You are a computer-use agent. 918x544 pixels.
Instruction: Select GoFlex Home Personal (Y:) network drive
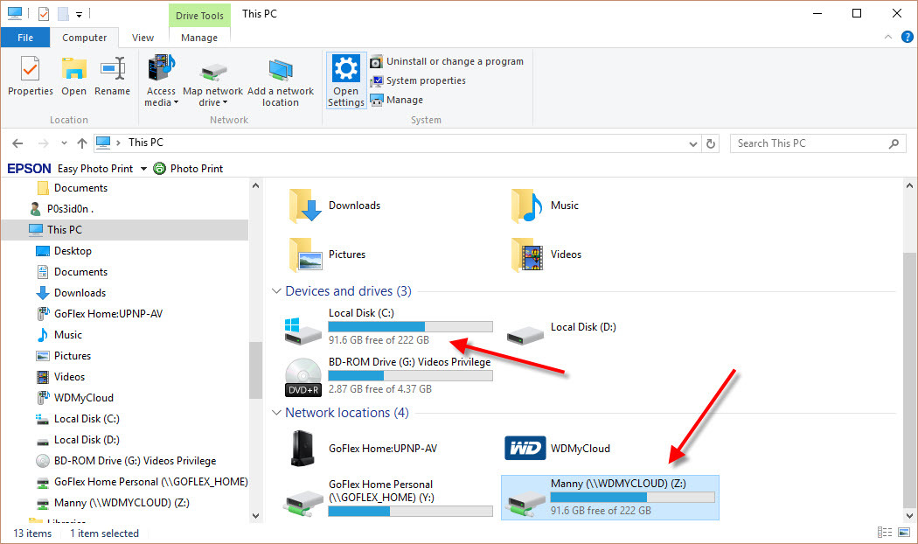pos(388,498)
